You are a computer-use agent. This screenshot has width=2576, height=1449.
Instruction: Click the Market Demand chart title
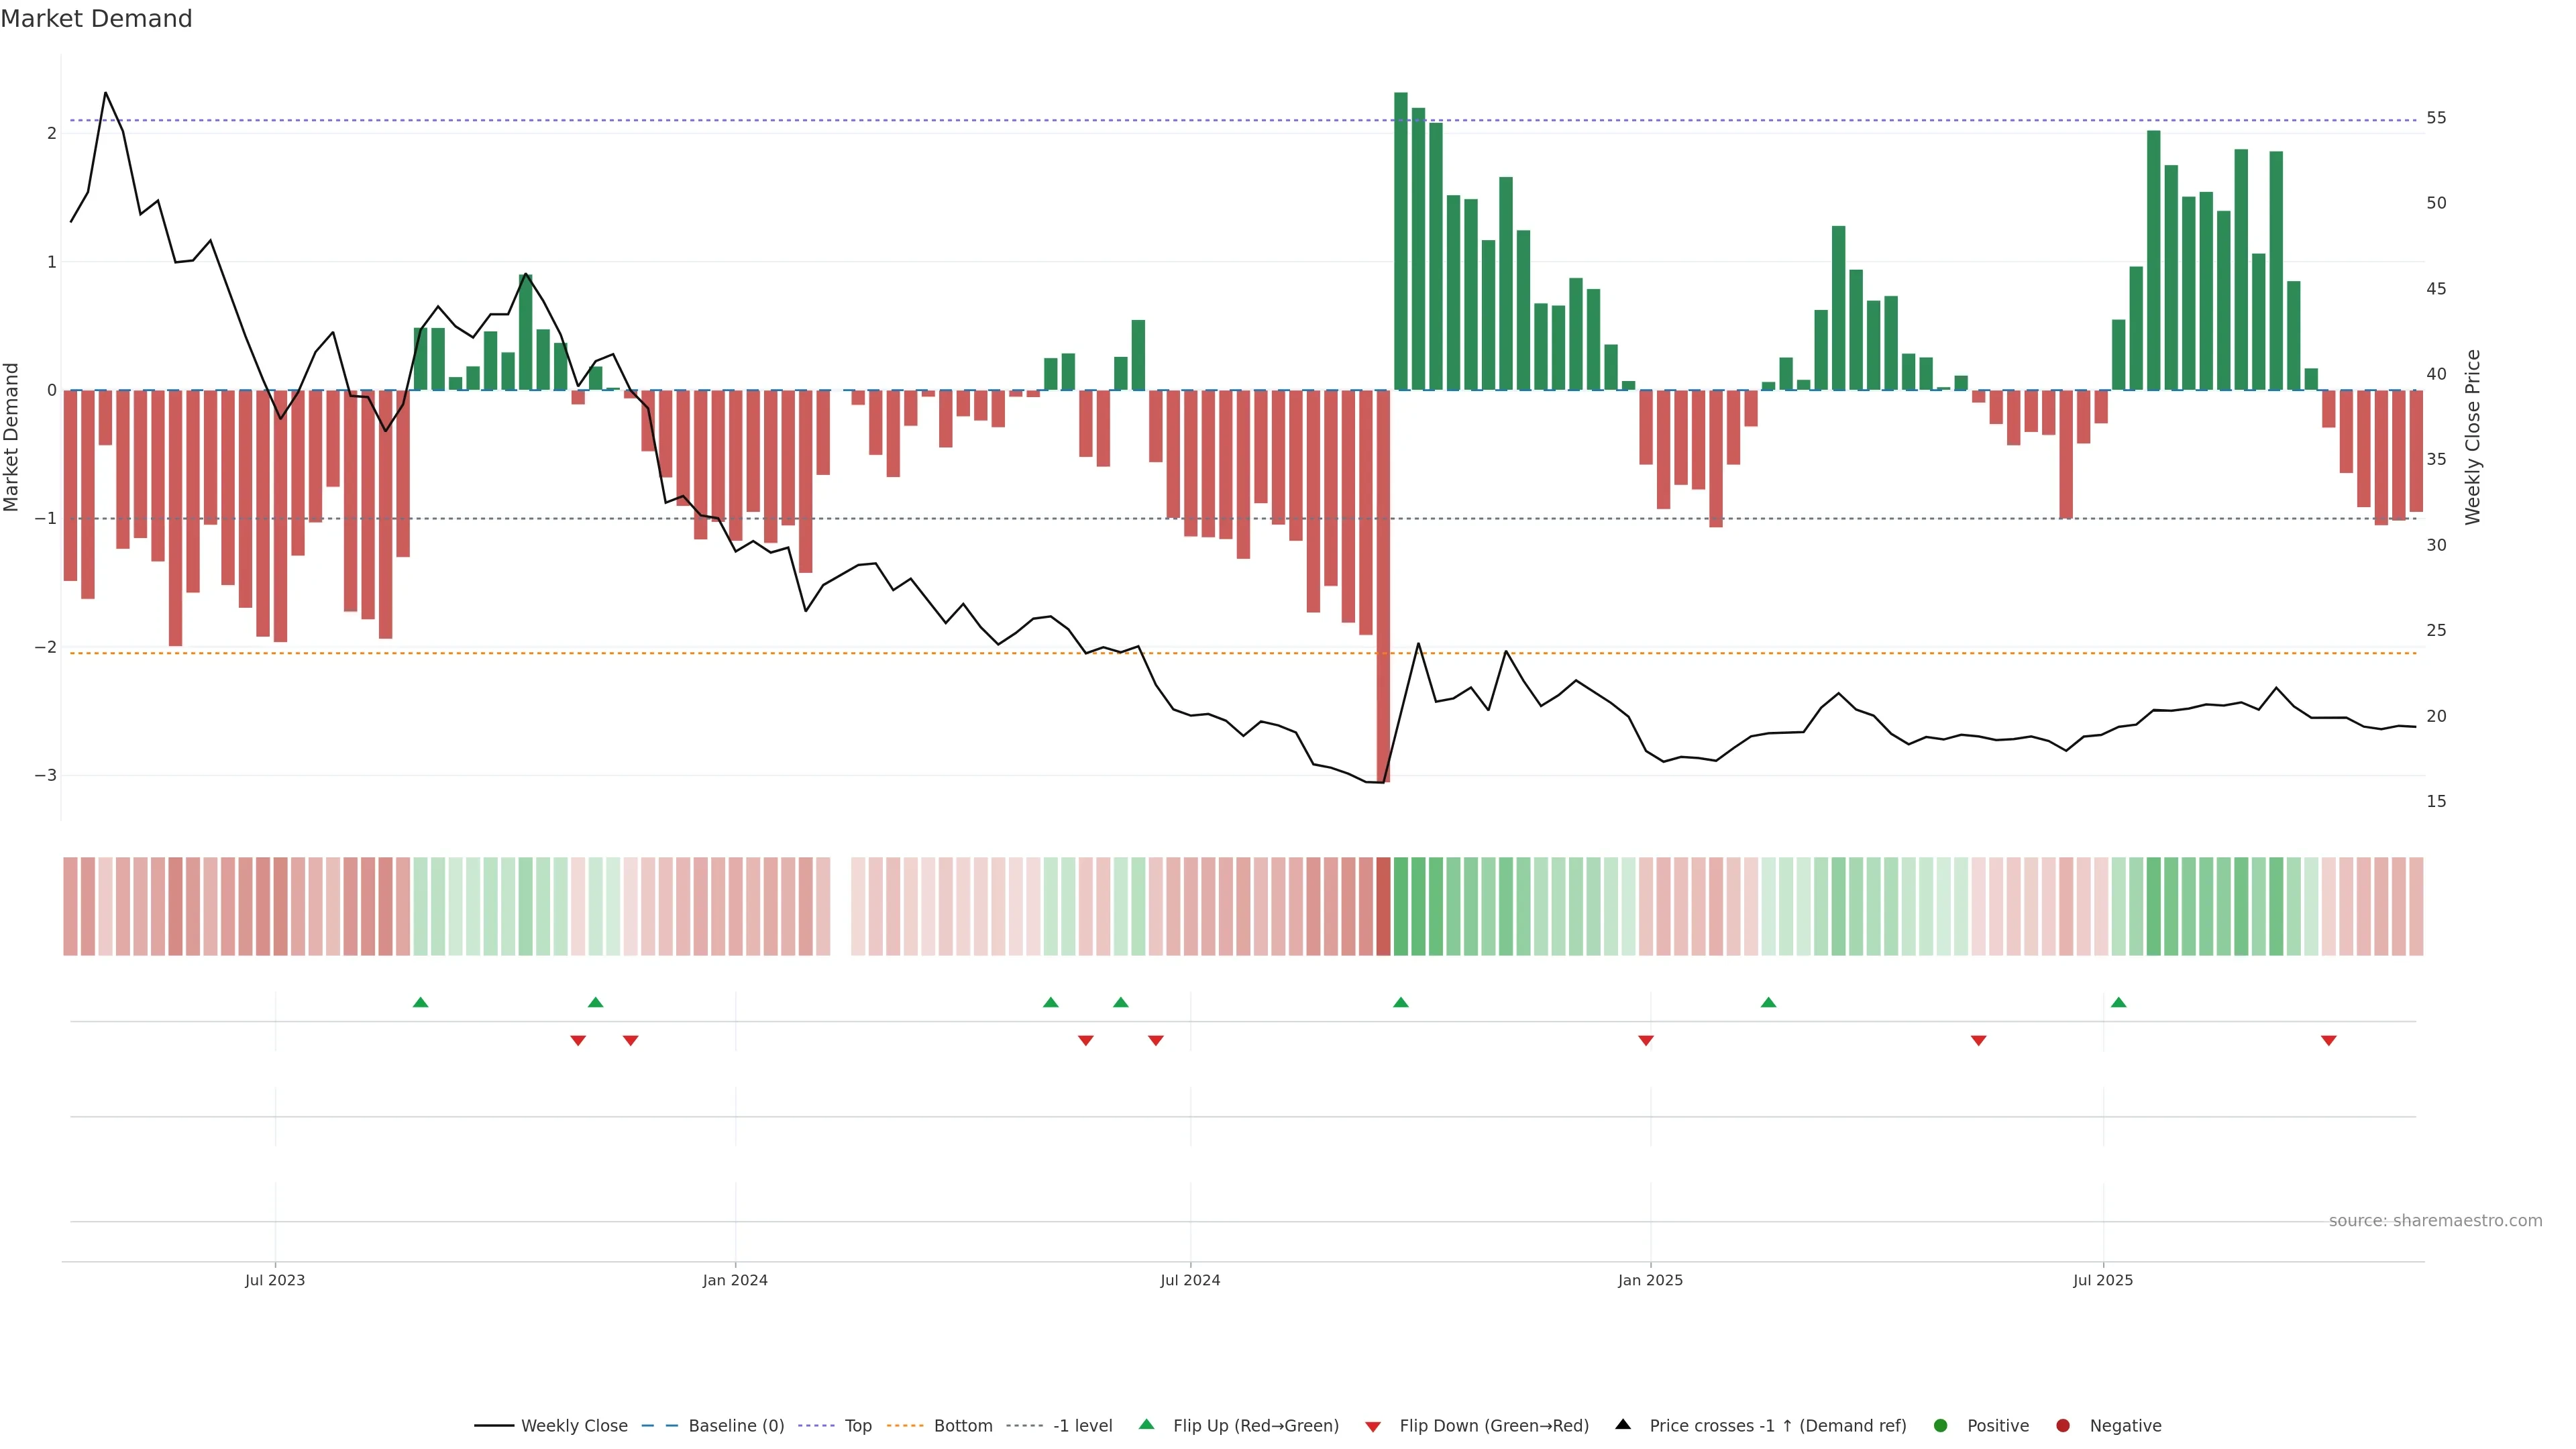click(x=96, y=19)
